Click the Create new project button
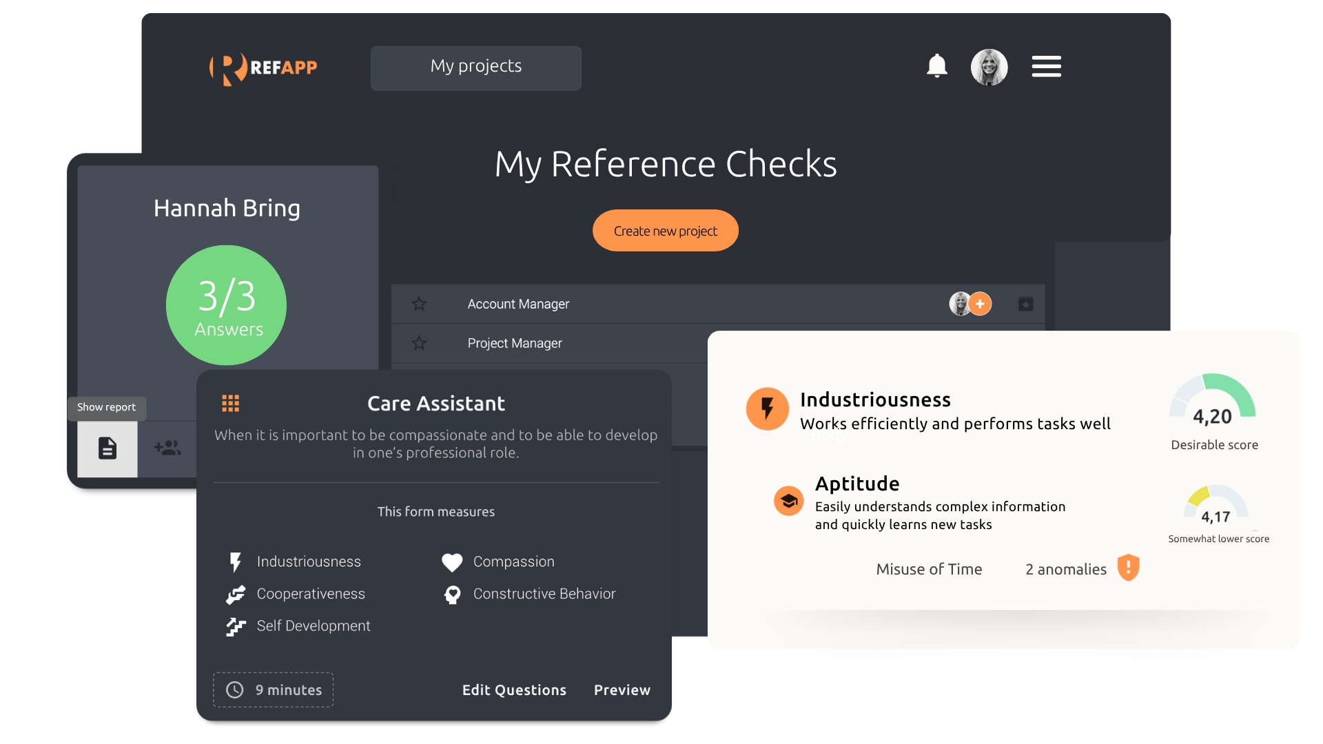This screenshot has width=1323, height=744. pos(665,231)
